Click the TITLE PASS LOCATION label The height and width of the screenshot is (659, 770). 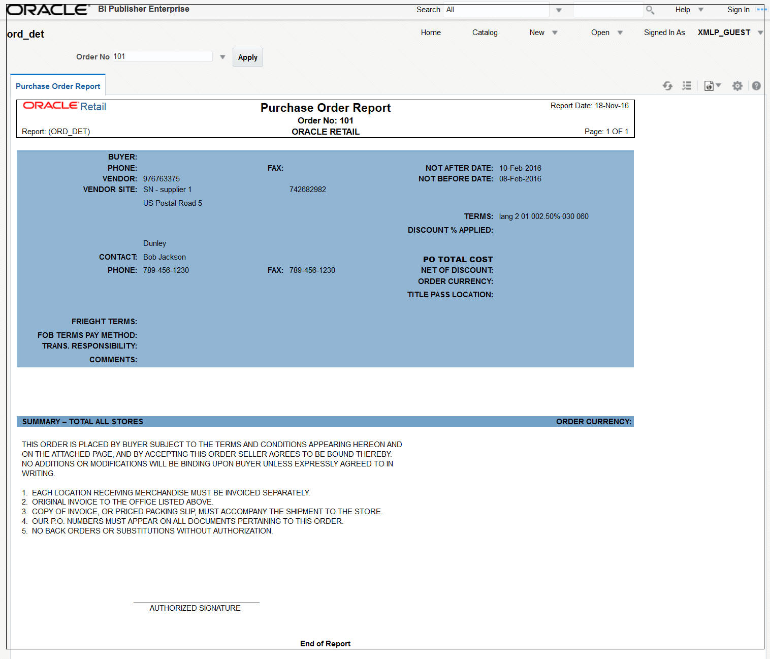point(450,295)
